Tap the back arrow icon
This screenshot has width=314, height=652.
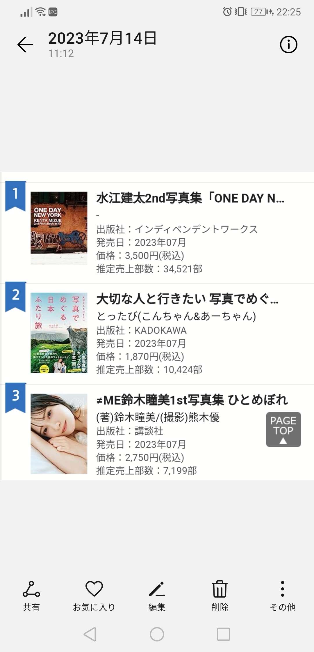pos(25,45)
